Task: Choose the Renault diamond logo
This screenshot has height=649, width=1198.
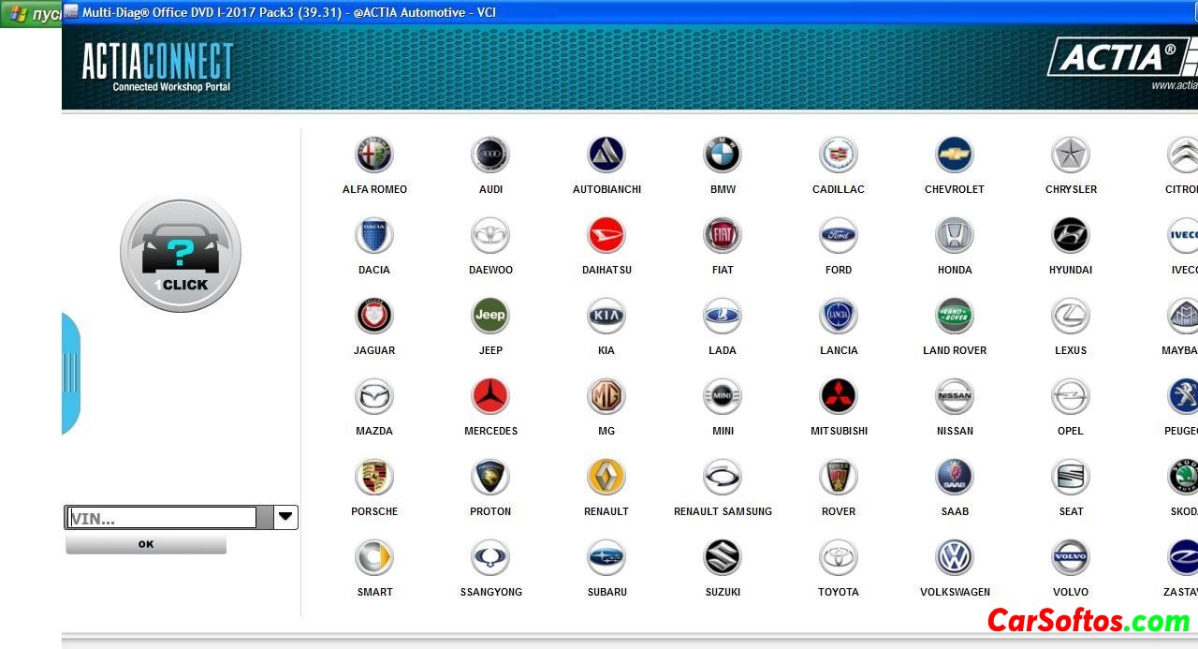Action: point(606,478)
